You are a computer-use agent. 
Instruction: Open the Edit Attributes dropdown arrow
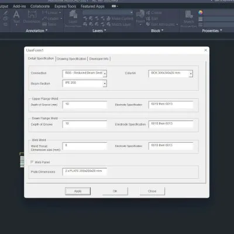point(177,25)
